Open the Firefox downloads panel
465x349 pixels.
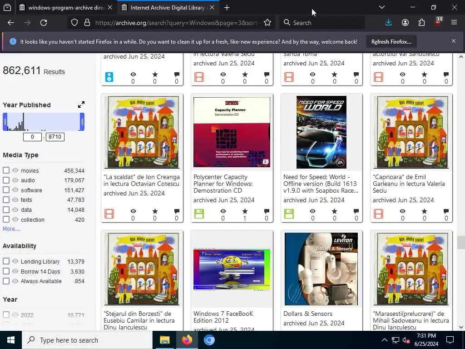[x=389, y=23]
